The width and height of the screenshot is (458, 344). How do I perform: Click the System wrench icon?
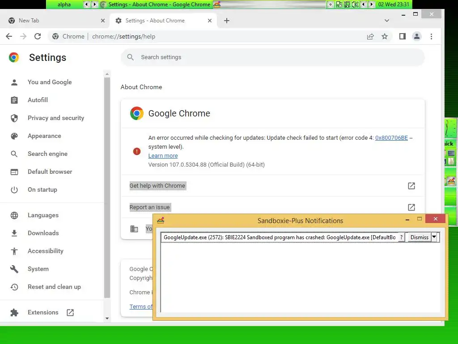pos(14,269)
